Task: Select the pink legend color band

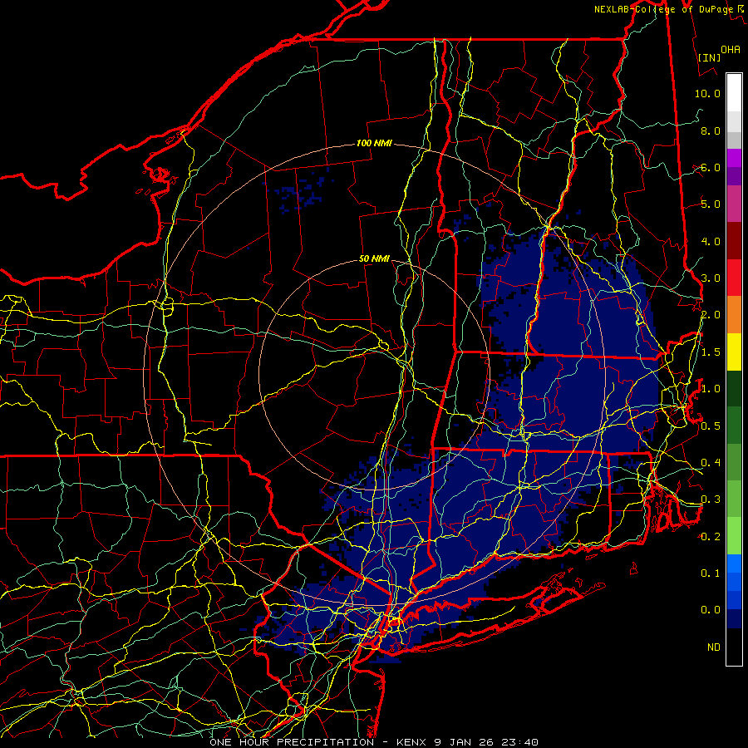Action: pyautogui.click(x=734, y=204)
